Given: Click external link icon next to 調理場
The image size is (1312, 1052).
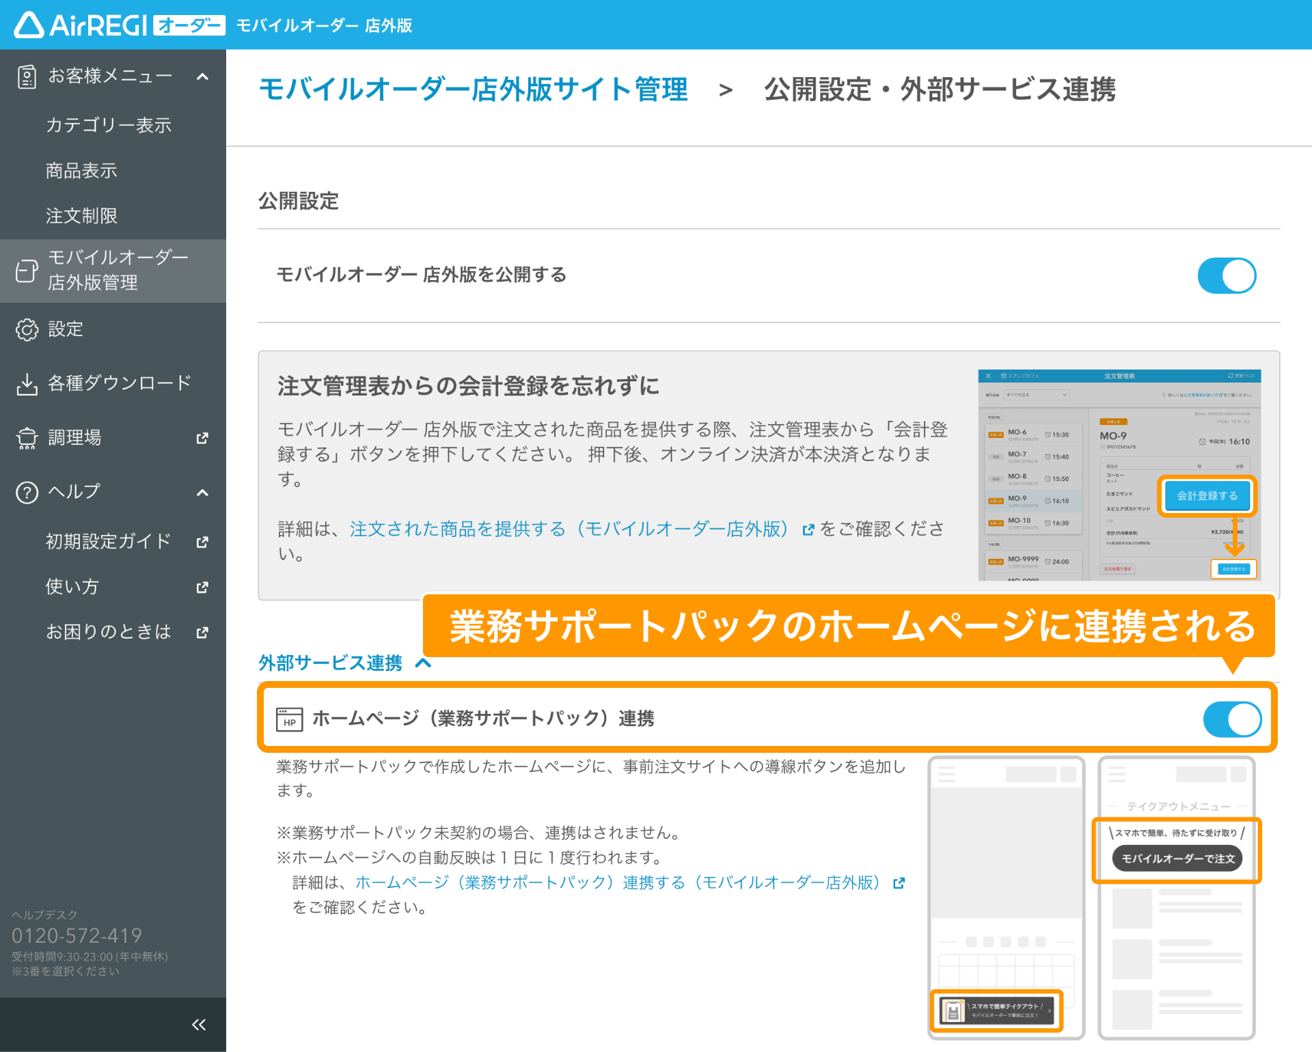Looking at the screenshot, I should tap(202, 438).
